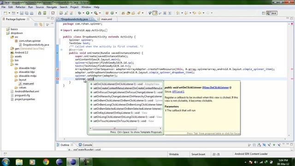Choose setOnTouchListener from the proposal list
295x166 pixels.
click(x=126, y=121)
